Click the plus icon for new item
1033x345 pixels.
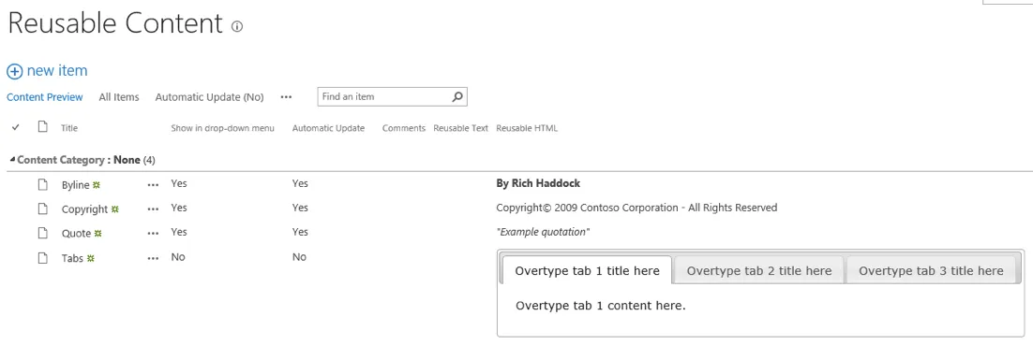14,72
